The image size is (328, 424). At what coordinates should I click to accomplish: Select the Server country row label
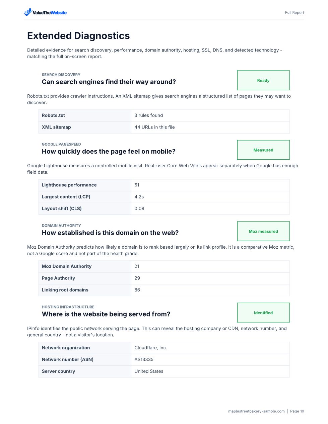(85, 371)
